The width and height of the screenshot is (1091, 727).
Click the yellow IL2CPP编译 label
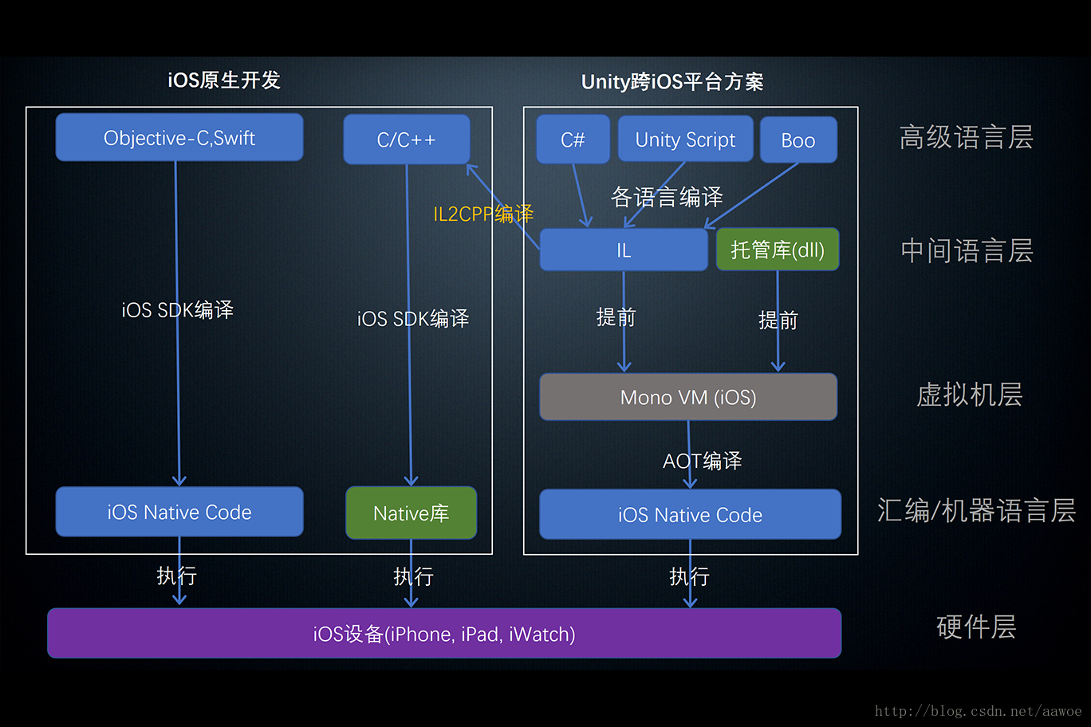tap(483, 214)
